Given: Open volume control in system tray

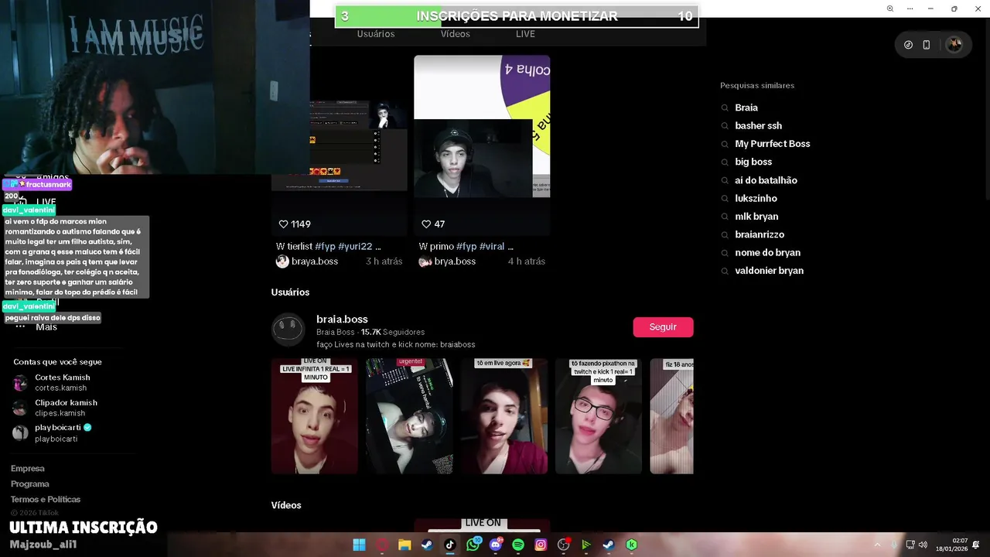Looking at the screenshot, I should [x=923, y=545].
